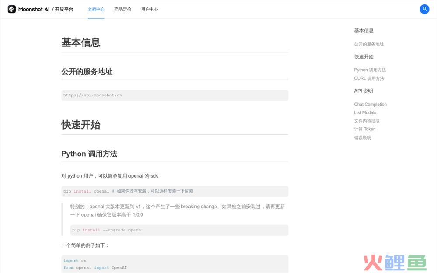Open the user avatar menu
Screen dimensions: 437x273
pos(424,9)
